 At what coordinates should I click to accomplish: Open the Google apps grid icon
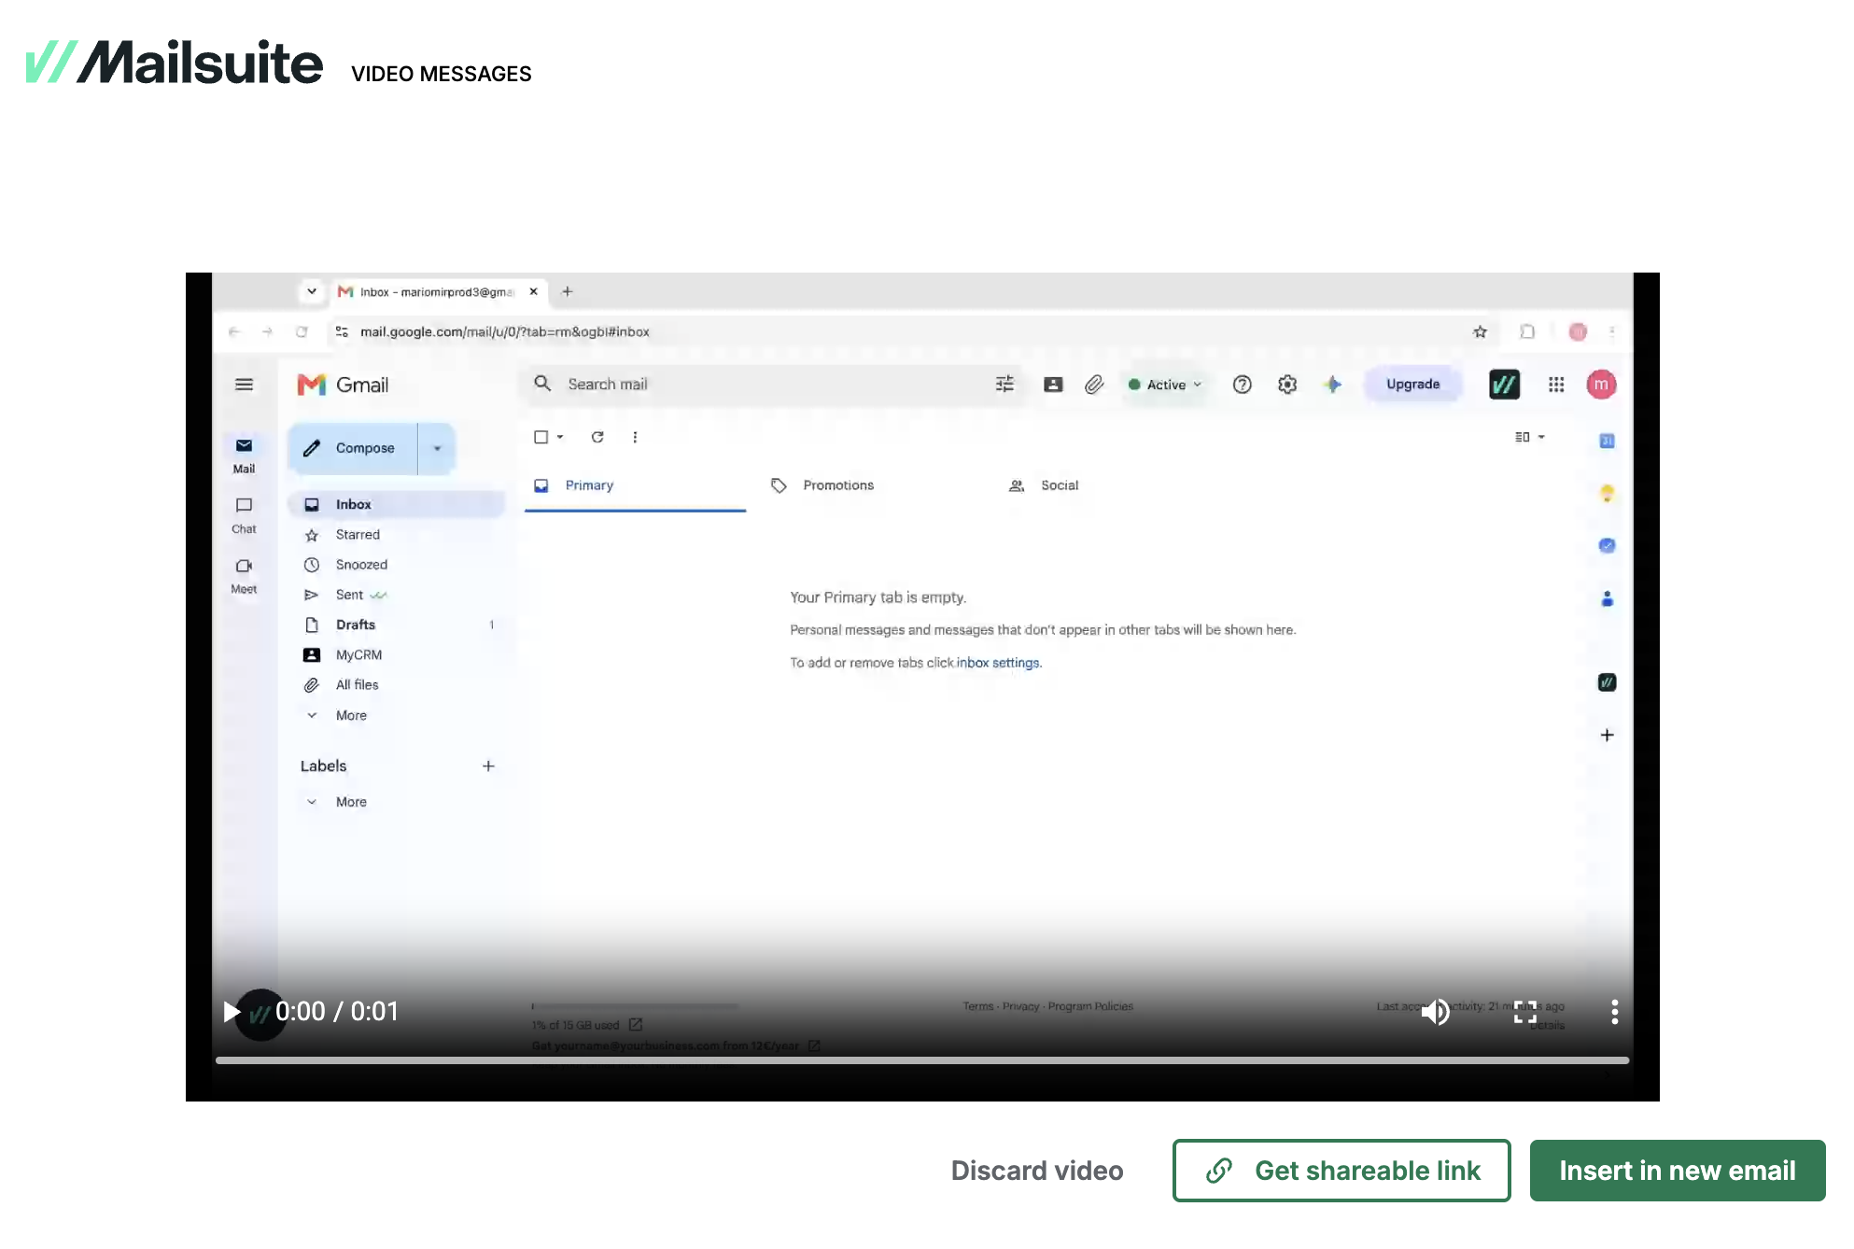1556,385
